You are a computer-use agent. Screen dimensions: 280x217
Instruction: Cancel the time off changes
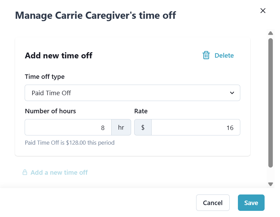tap(213, 203)
